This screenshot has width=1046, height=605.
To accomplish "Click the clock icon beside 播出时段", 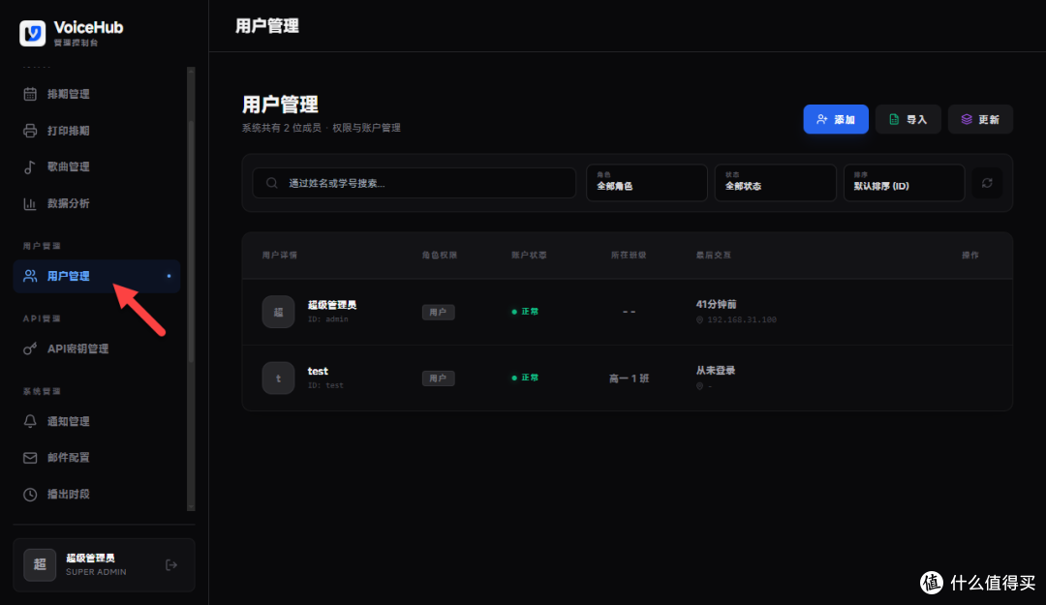I will (30, 495).
